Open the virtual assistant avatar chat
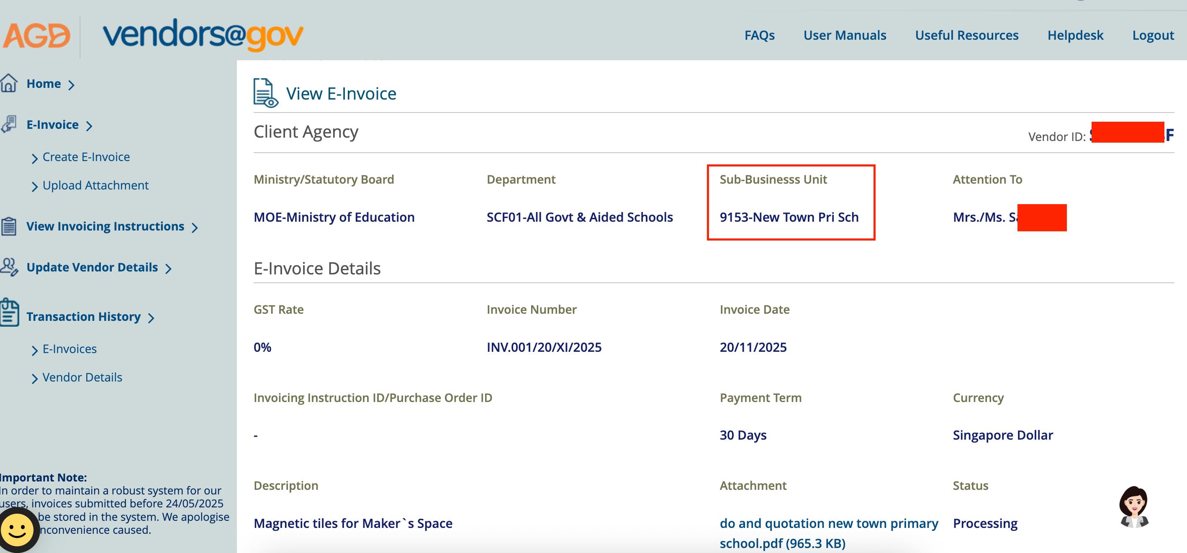 coord(1133,507)
